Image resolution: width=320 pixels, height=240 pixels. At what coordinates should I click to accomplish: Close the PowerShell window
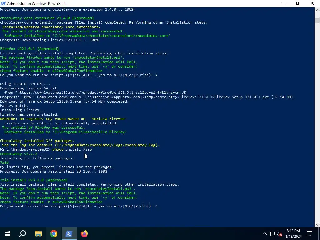[x=312, y=3]
